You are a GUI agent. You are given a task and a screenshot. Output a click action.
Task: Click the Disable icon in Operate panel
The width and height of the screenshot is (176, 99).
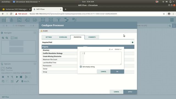click(x=12, y=77)
